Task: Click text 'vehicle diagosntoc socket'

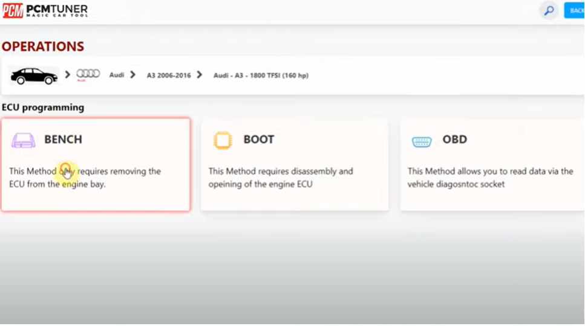Action: coord(456,184)
